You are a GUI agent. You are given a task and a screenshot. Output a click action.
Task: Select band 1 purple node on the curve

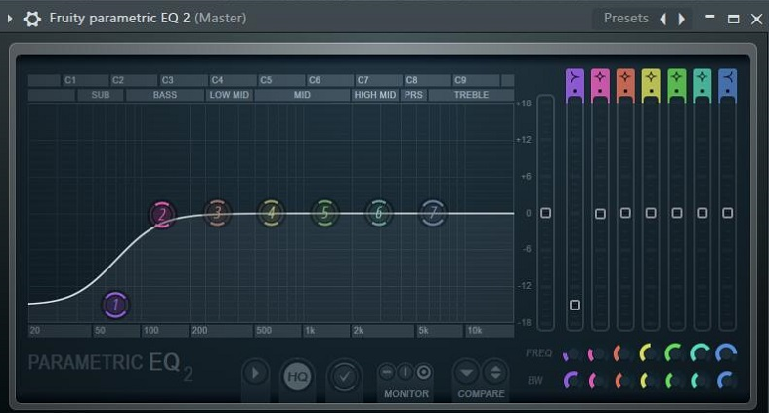[x=115, y=305]
